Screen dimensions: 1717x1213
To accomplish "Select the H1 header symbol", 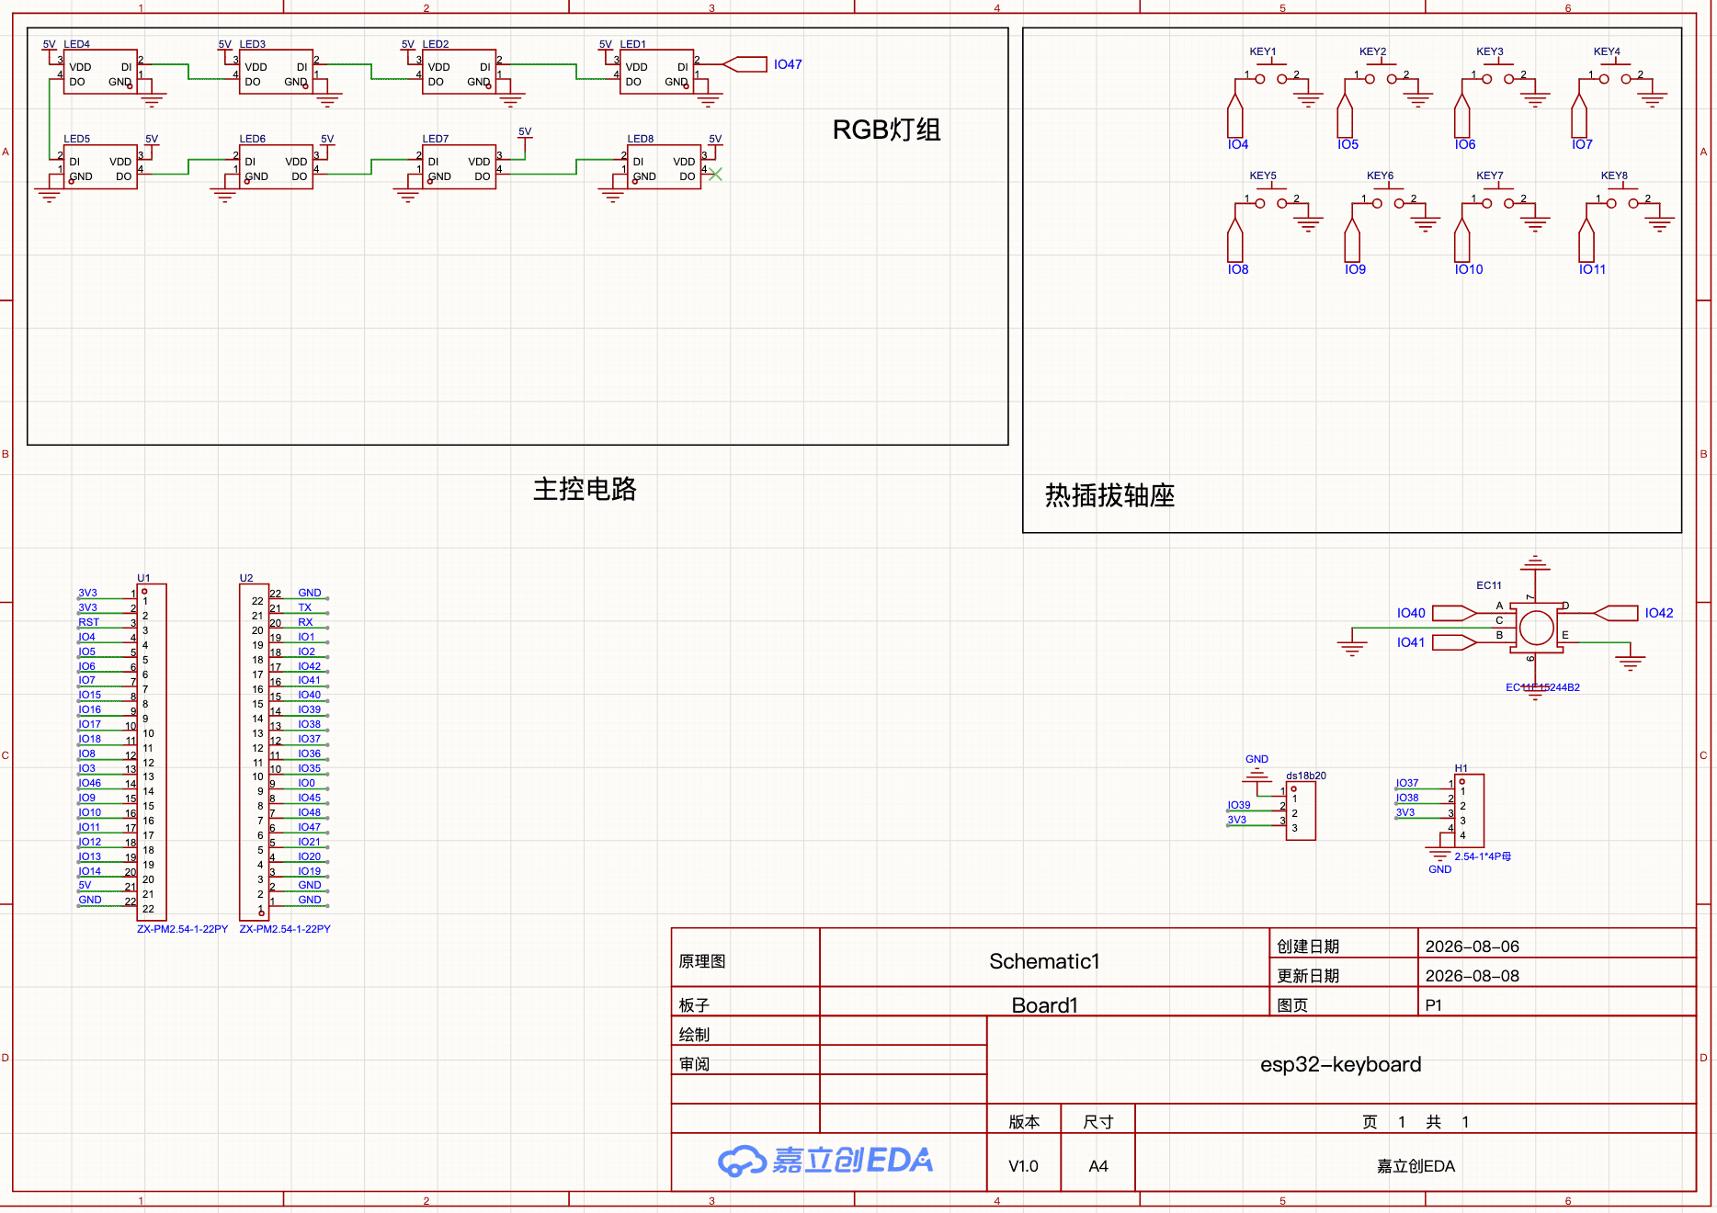I will pos(1469,811).
